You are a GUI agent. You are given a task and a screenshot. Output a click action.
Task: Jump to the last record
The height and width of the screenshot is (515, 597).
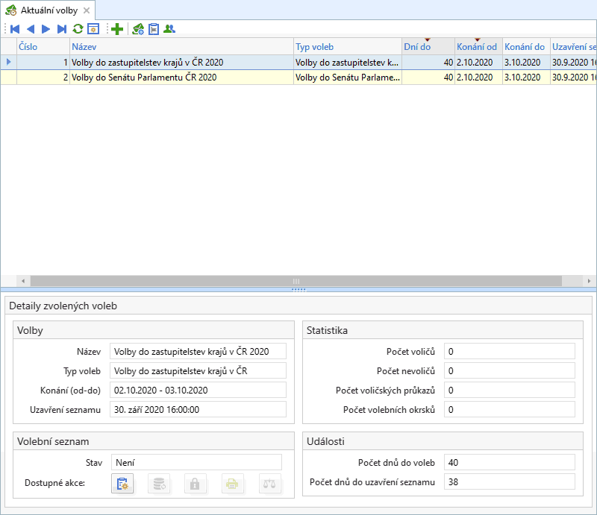pyautogui.click(x=62, y=29)
